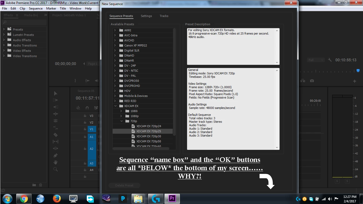Image resolution: width=363 pixels, height=204 pixels.
Task: Expand the DV - NTSC folder
Action: (115, 71)
